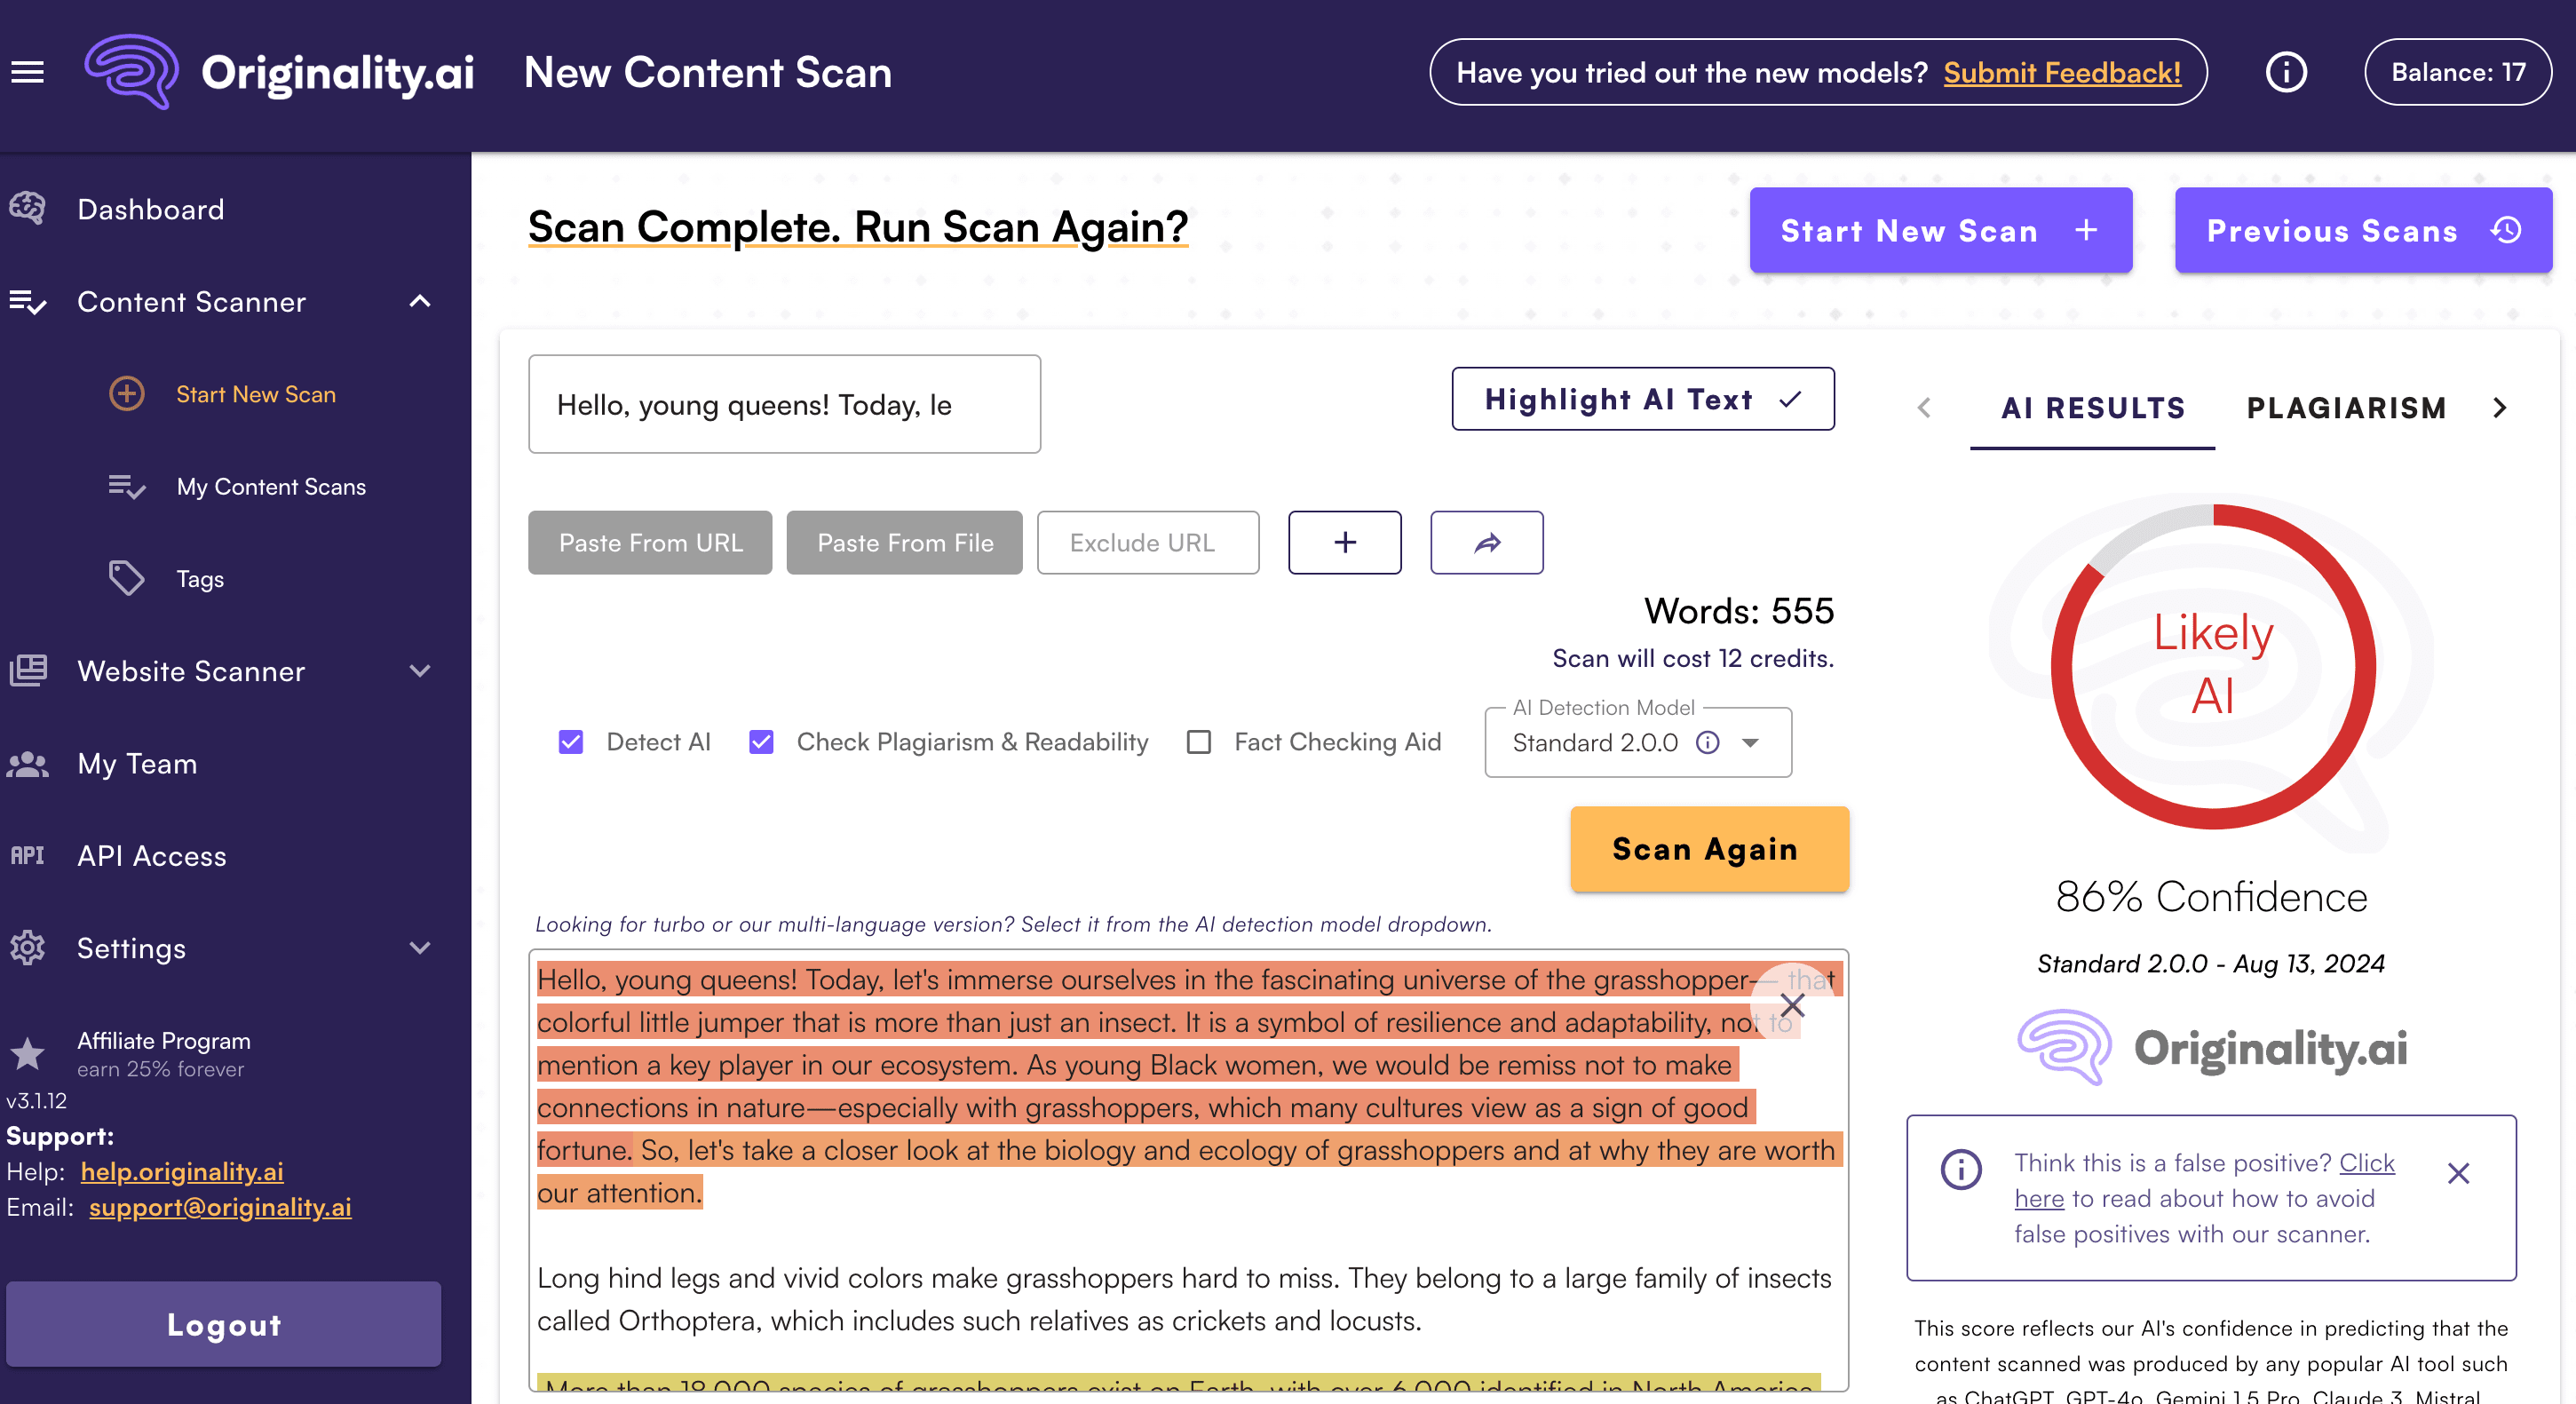The image size is (2576, 1404).
Task: Click the Affiliate Program star icon
Action: 27,1053
